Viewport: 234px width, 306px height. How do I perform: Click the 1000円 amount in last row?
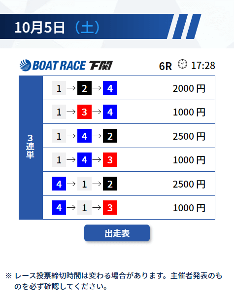[189, 208]
